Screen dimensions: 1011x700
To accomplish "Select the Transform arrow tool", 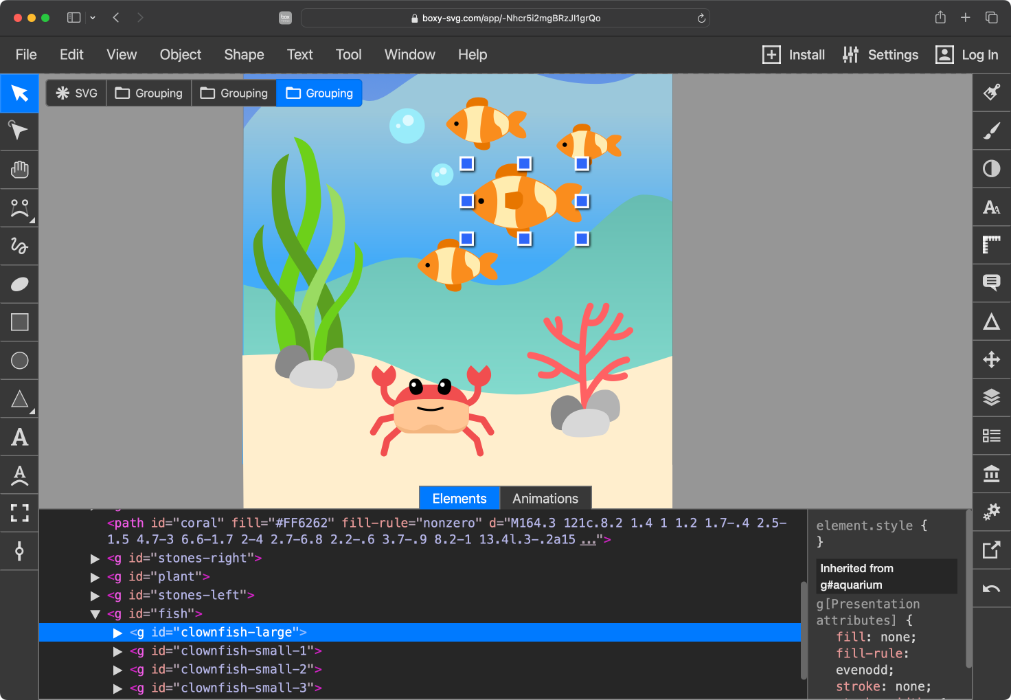I will [x=19, y=93].
